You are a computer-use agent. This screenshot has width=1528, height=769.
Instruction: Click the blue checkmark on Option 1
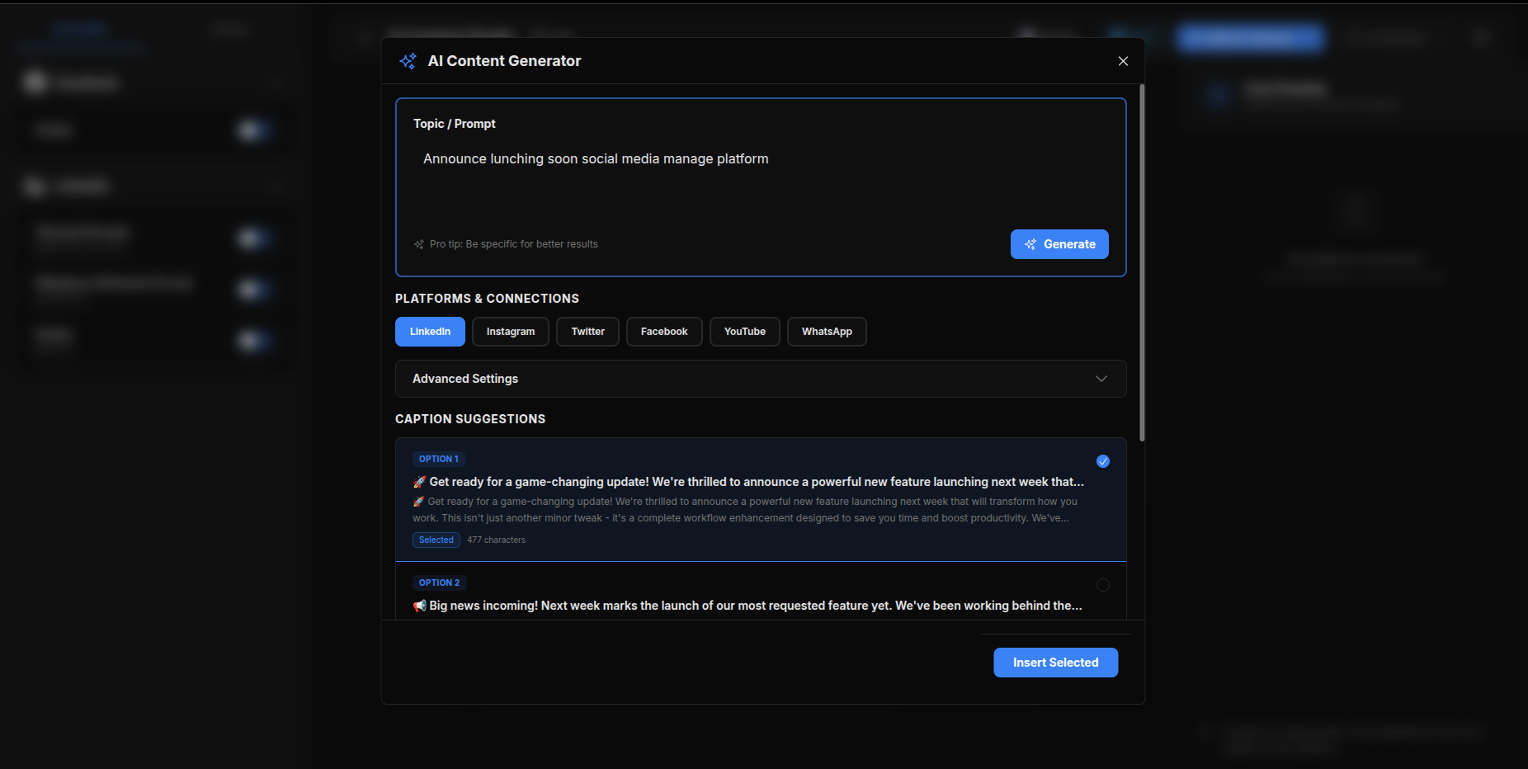pos(1103,461)
